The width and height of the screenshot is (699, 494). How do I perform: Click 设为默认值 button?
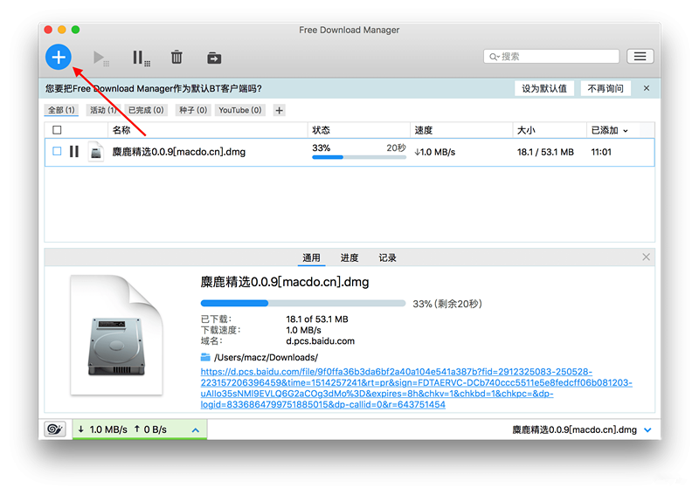[x=544, y=88]
